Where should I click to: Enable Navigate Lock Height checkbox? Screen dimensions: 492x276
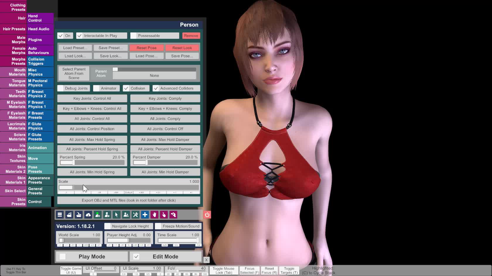point(107,226)
